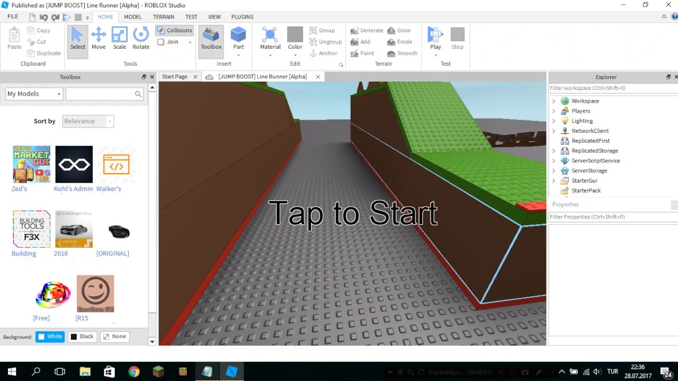Click the Filter Properties search field

tap(613, 217)
